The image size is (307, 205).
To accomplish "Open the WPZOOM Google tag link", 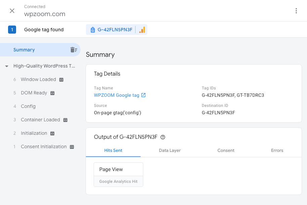I will tap(116, 95).
